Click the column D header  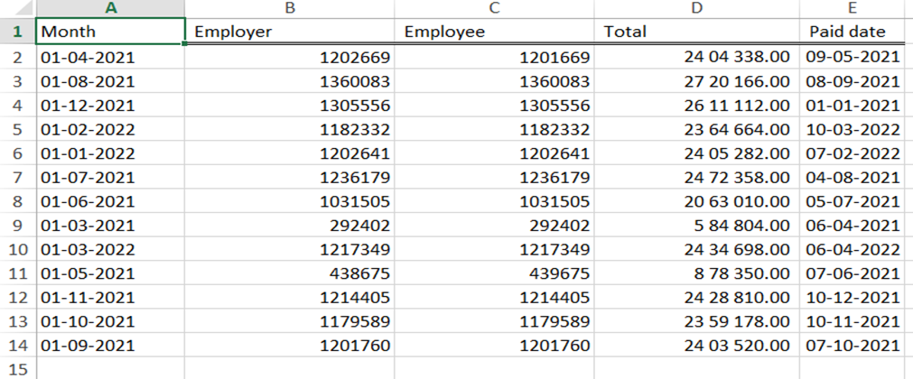[697, 8]
